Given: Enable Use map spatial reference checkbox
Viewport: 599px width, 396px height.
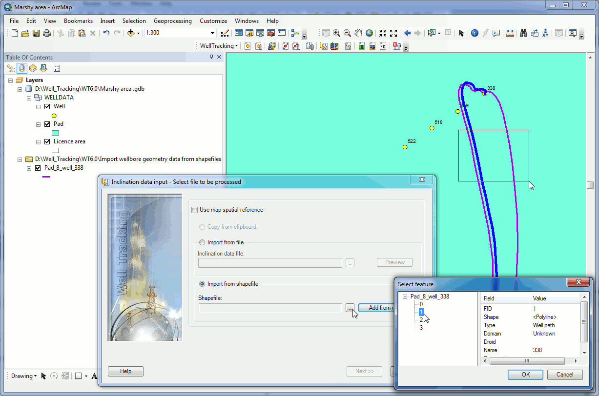Looking at the screenshot, I should tap(194, 210).
